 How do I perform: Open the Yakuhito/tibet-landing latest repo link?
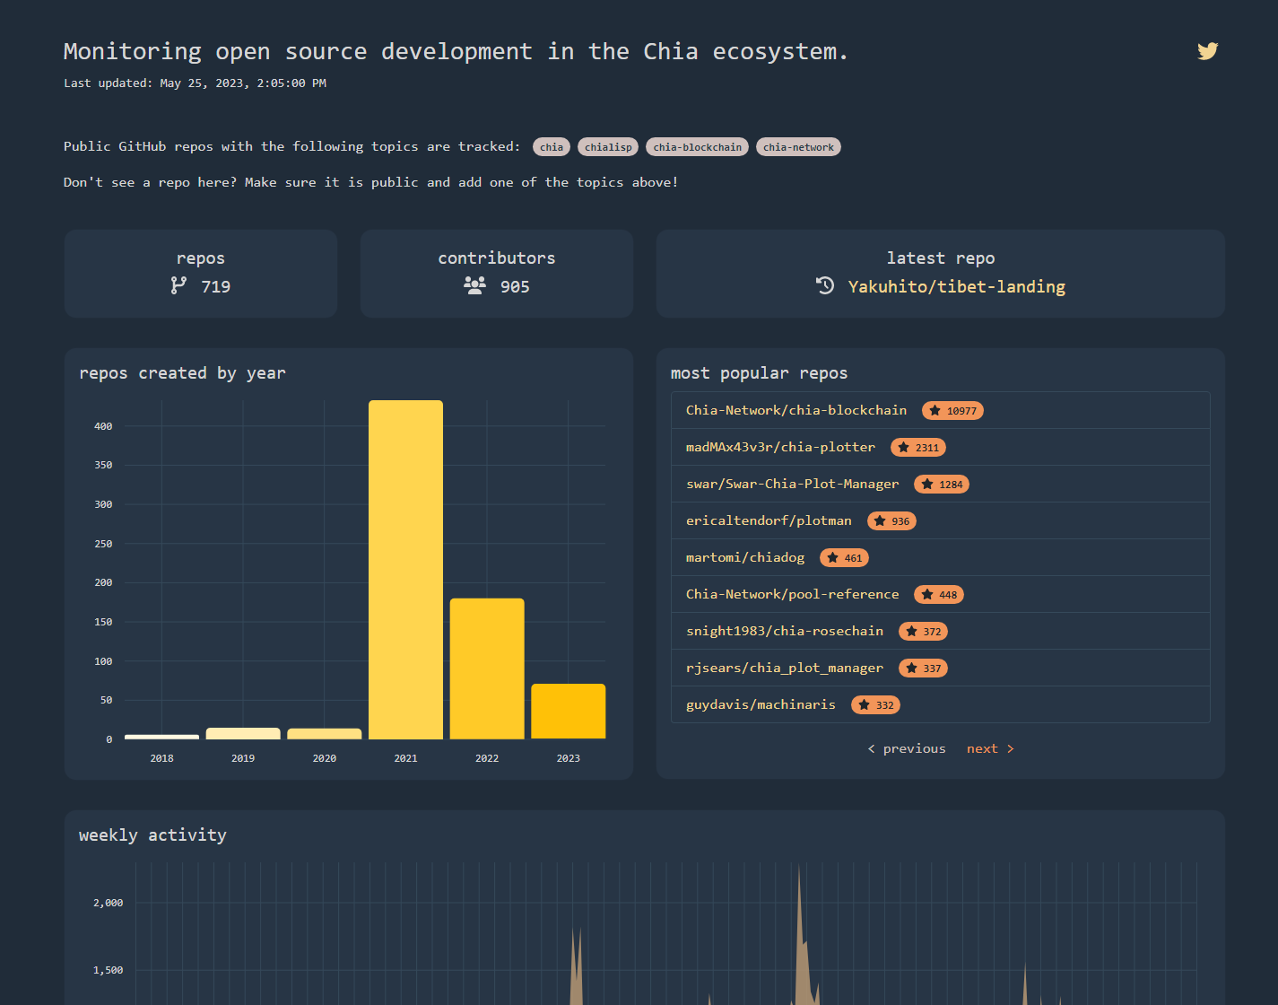click(957, 287)
